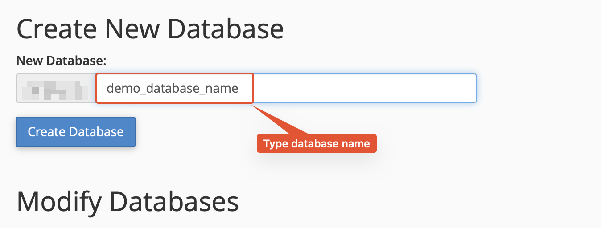Click the blurred username prefix box
601x228 pixels.
[56, 88]
